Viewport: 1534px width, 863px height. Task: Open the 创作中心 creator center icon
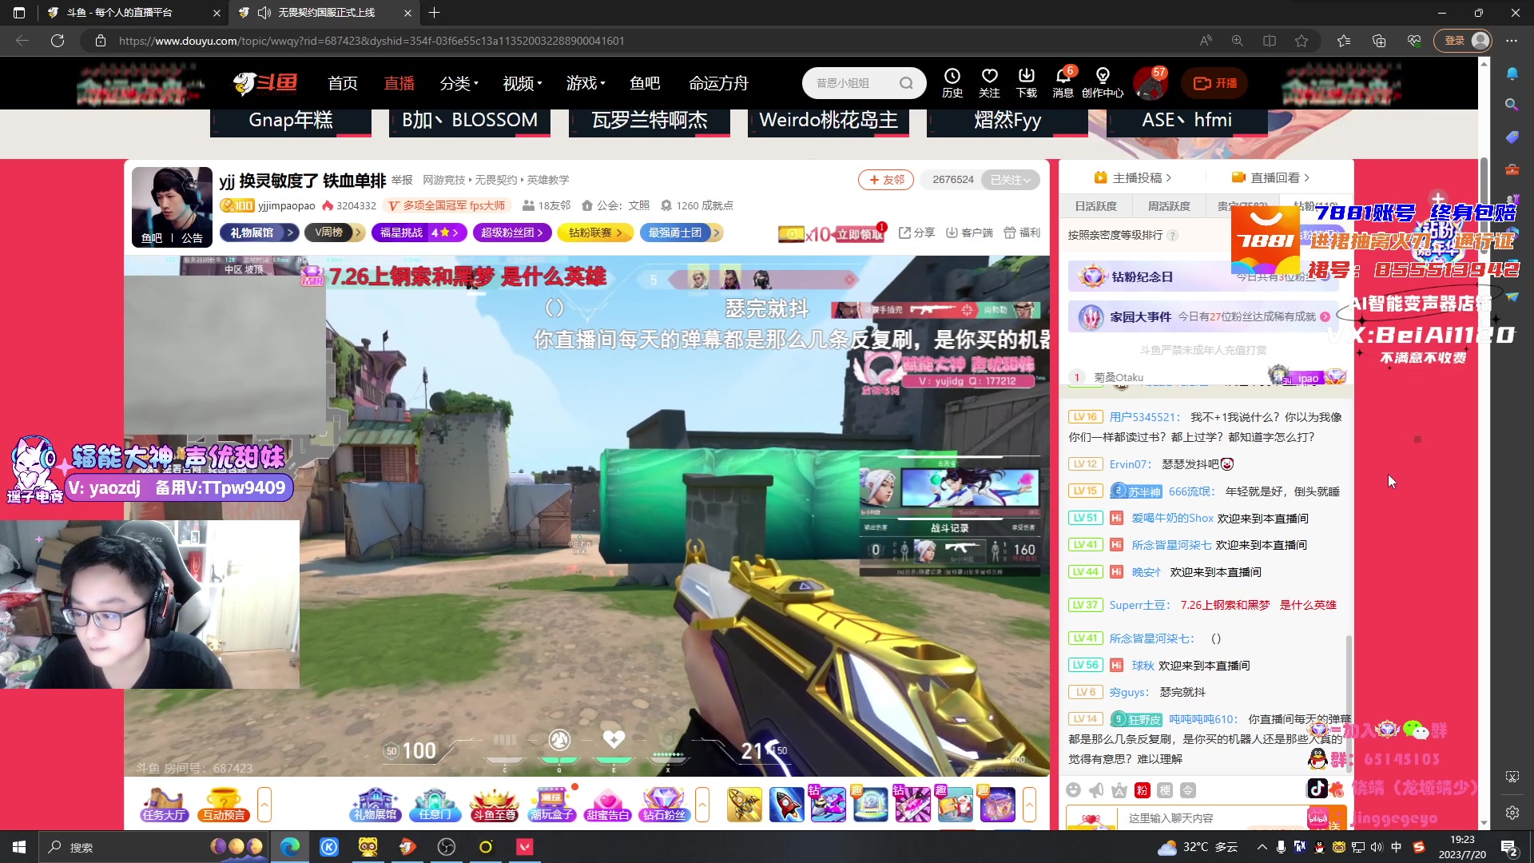(1103, 82)
